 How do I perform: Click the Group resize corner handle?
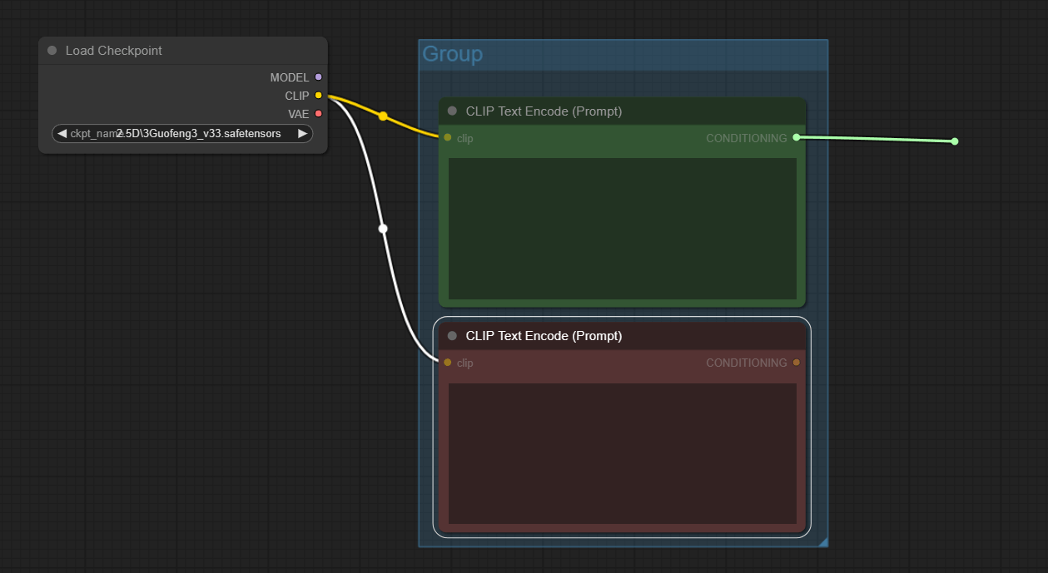tap(823, 542)
